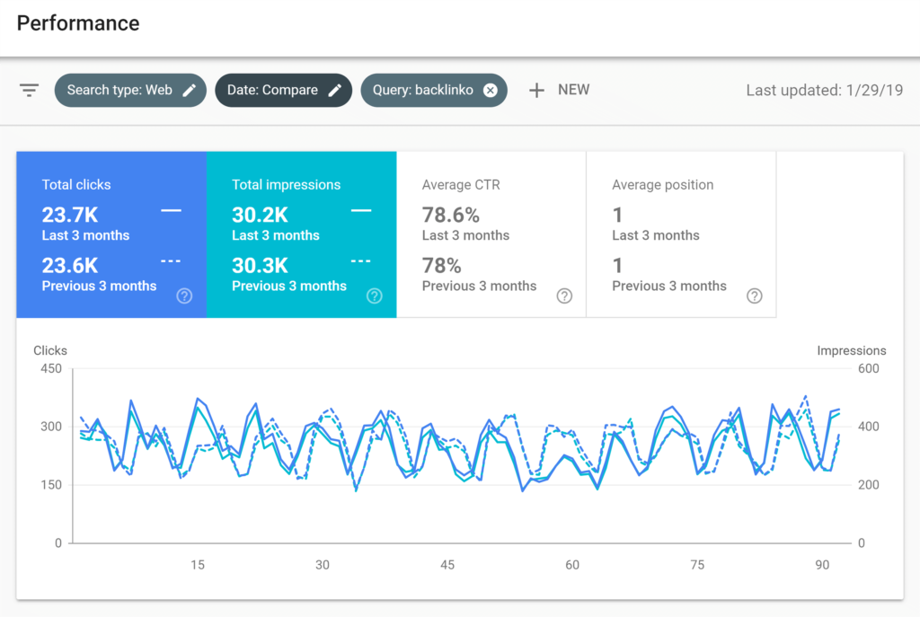Screen dimensions: 920x617
Task: Open the Total impressions help icon
Action: point(374,295)
